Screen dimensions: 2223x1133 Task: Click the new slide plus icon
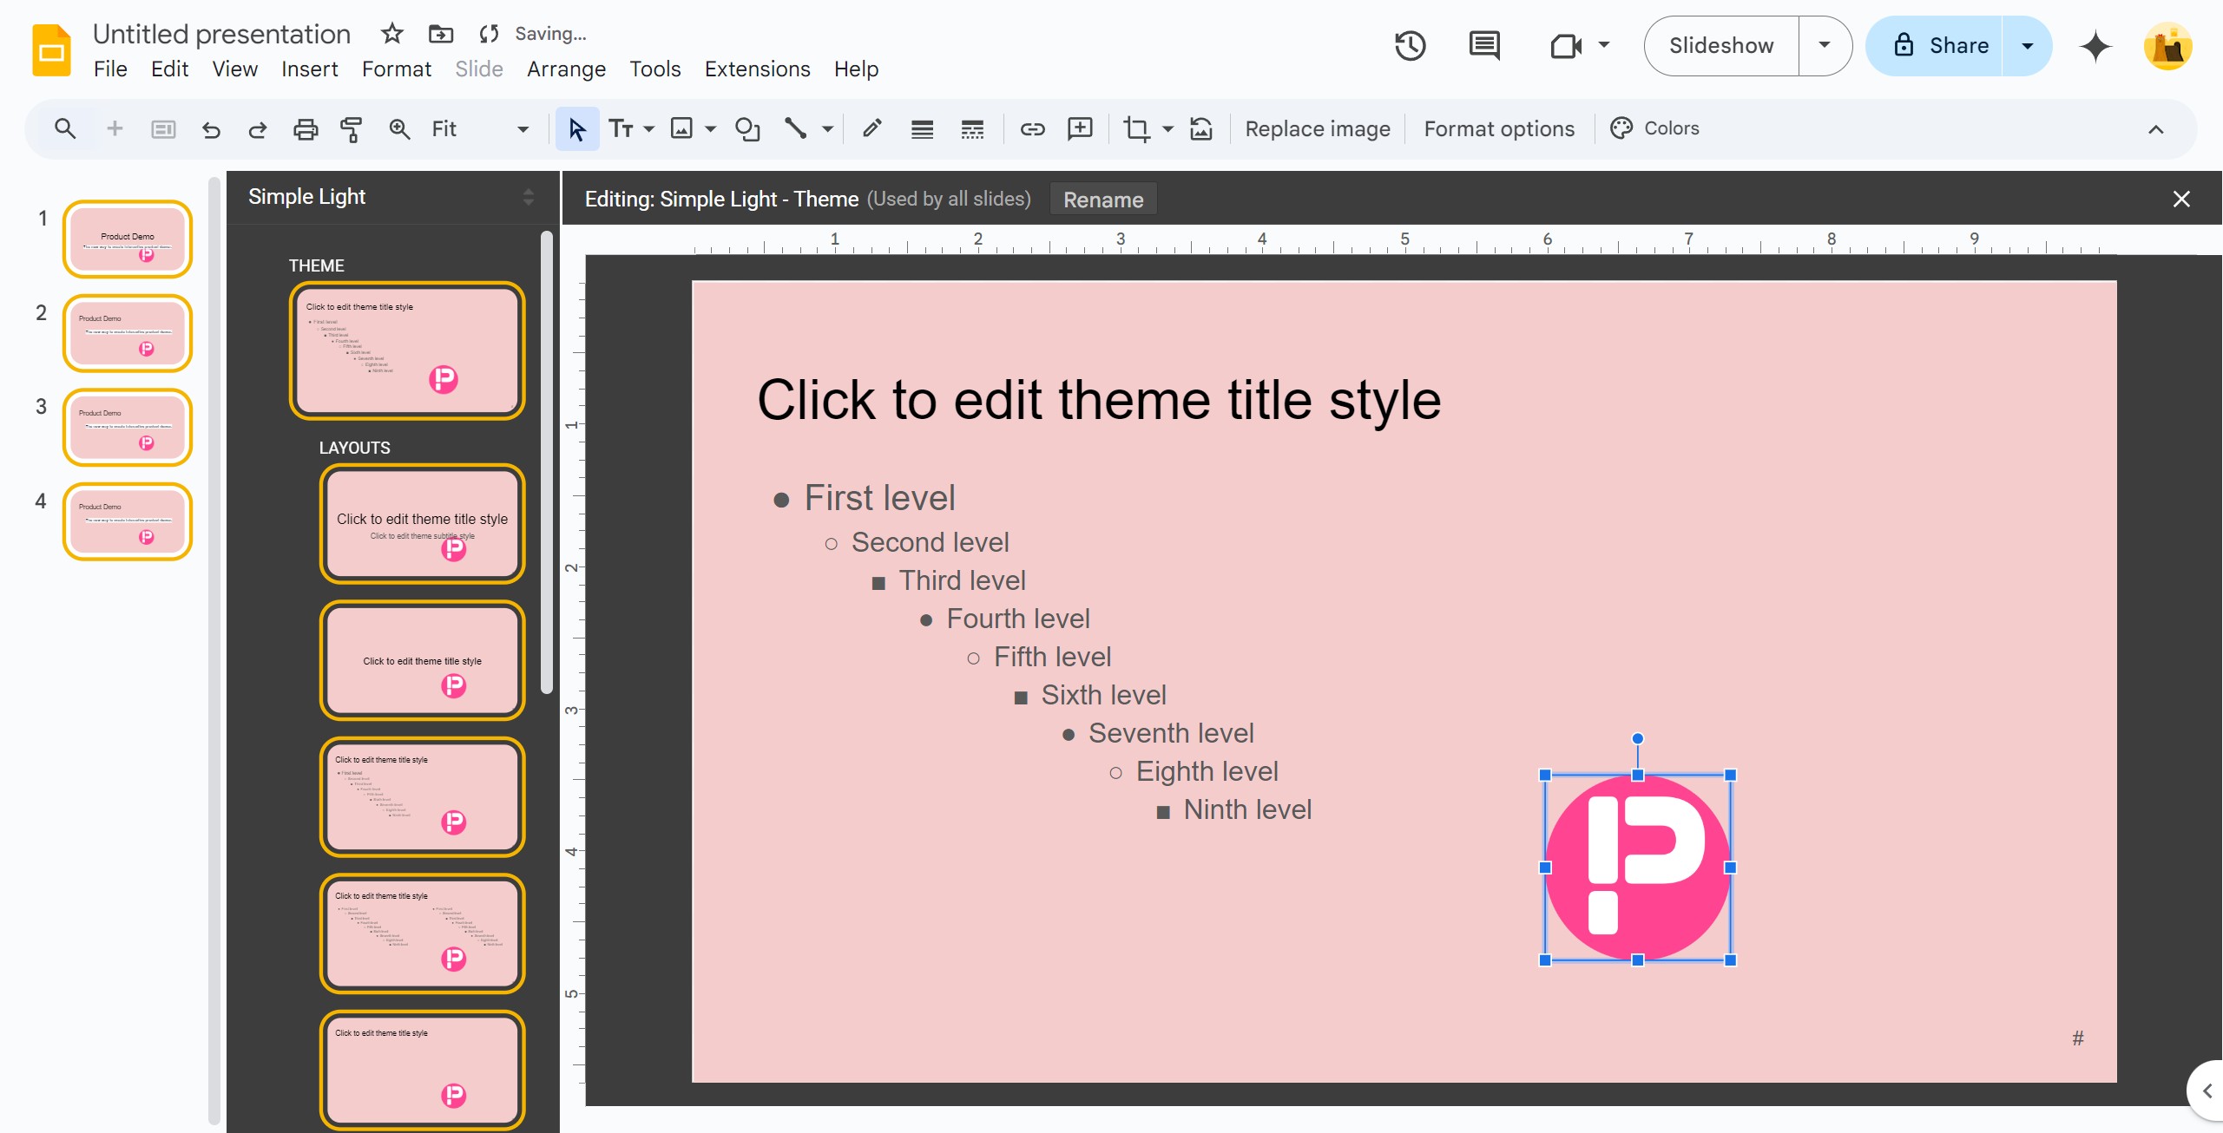pyautogui.click(x=115, y=129)
